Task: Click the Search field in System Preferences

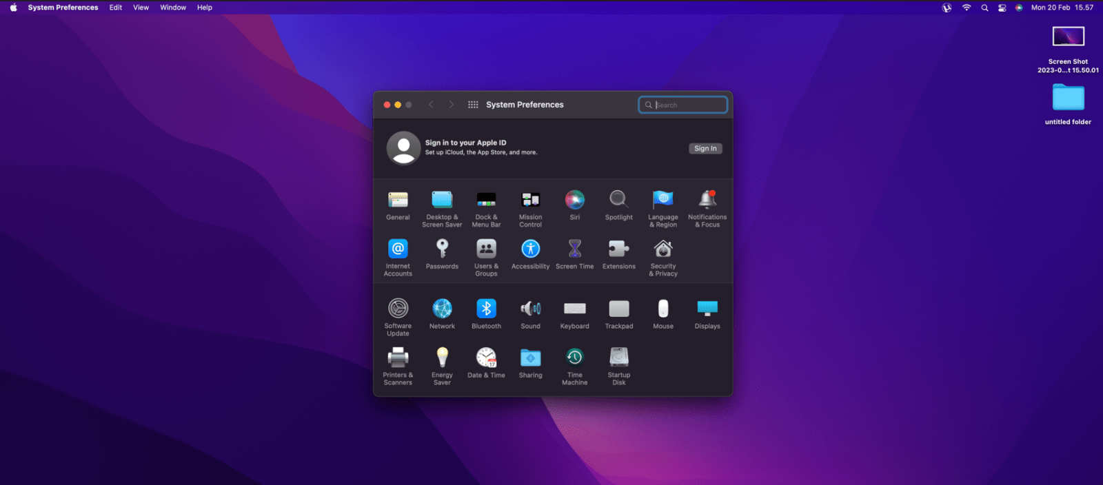Action: 682,105
